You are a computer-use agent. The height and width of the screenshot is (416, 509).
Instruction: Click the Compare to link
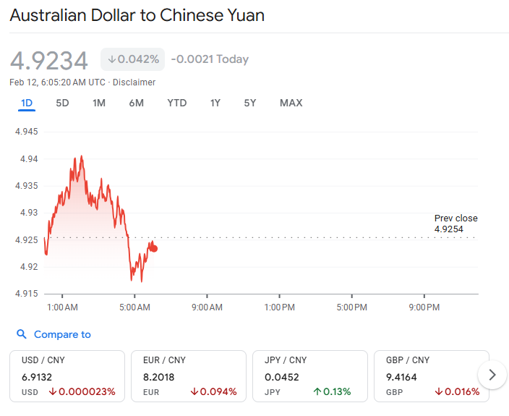coord(62,334)
